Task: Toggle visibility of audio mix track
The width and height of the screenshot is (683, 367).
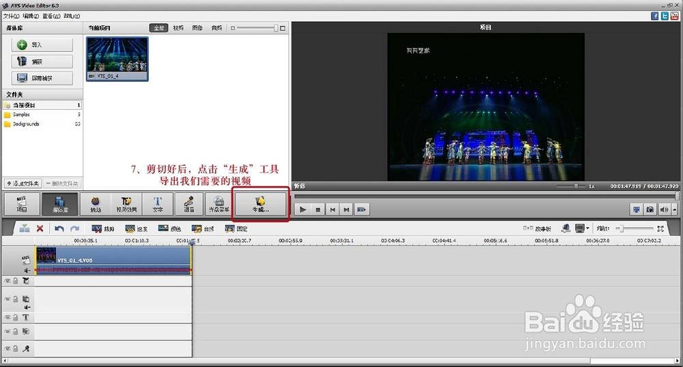Action: [x=8, y=332]
